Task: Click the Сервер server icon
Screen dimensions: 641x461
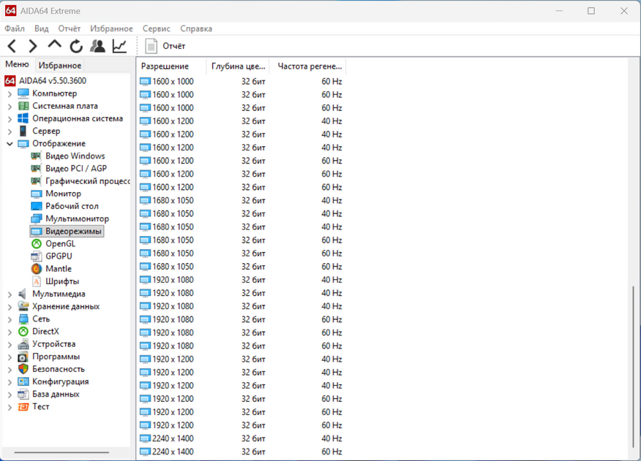Action: coord(23,131)
